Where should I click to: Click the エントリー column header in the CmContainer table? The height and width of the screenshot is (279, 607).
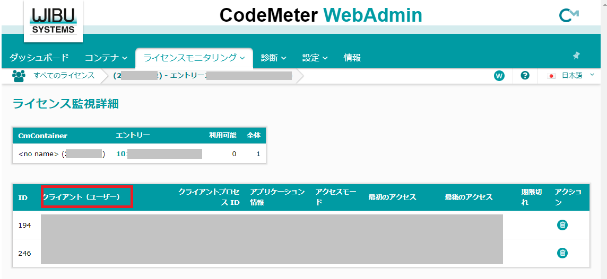(133, 135)
